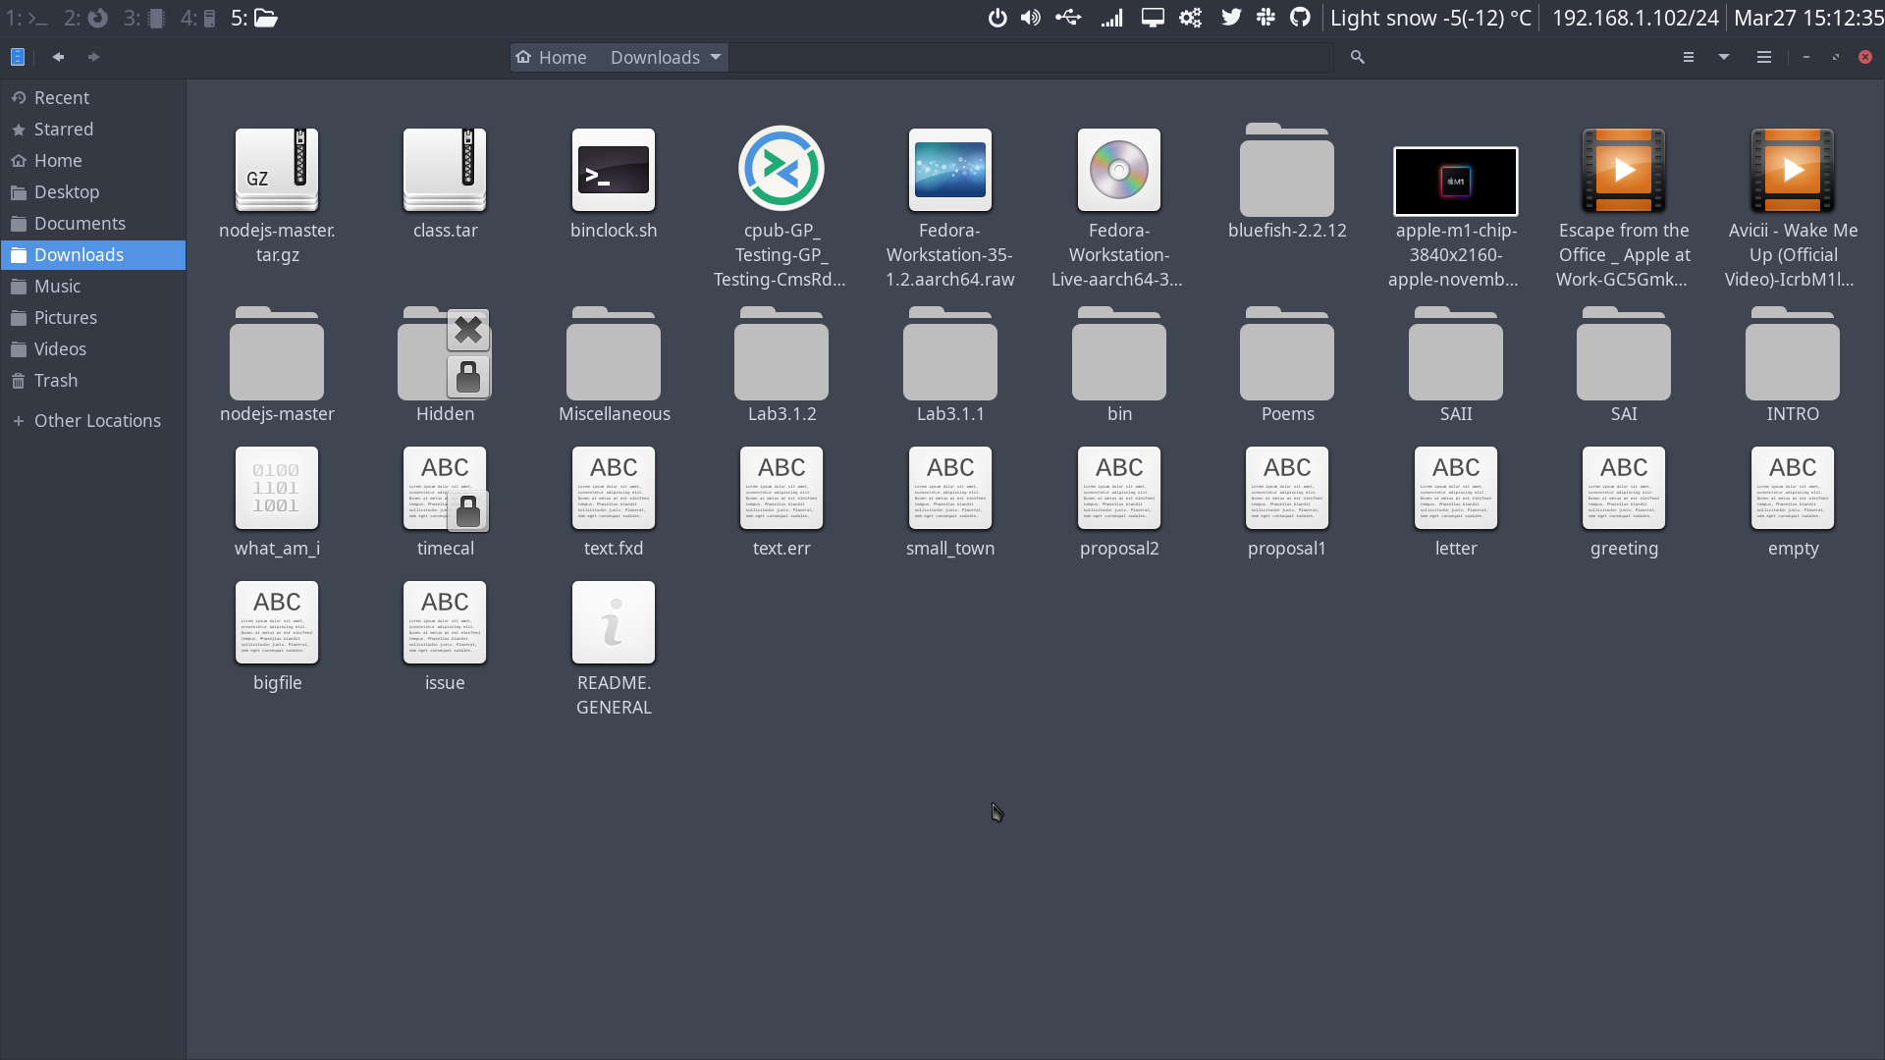Navigate back using back button

tap(58, 57)
